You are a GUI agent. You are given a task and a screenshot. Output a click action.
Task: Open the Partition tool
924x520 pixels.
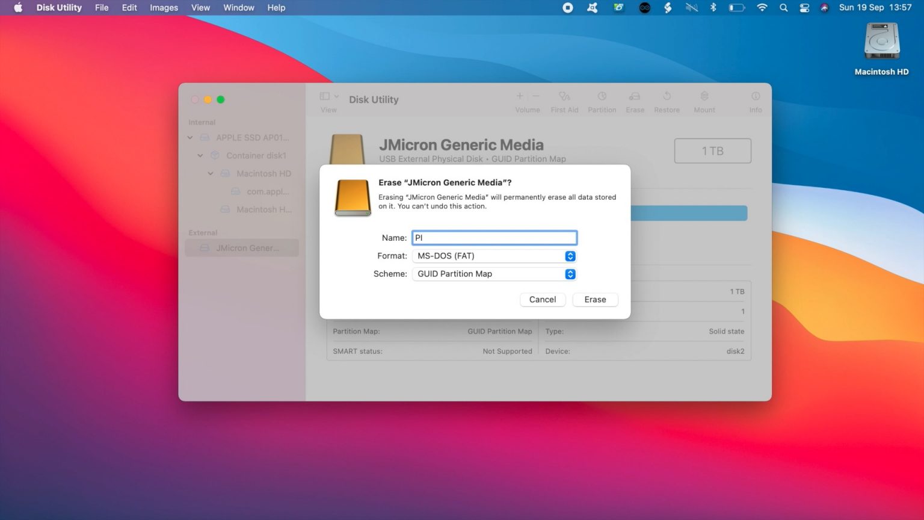coord(602,101)
